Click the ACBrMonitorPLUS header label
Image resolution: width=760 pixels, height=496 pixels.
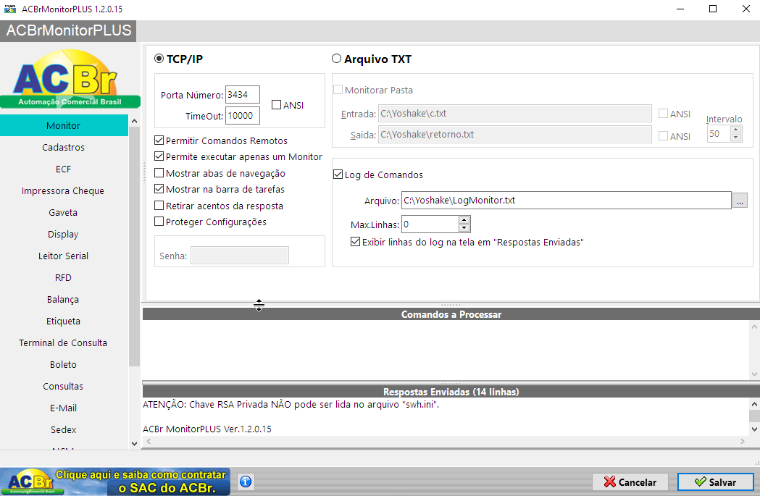click(68, 30)
